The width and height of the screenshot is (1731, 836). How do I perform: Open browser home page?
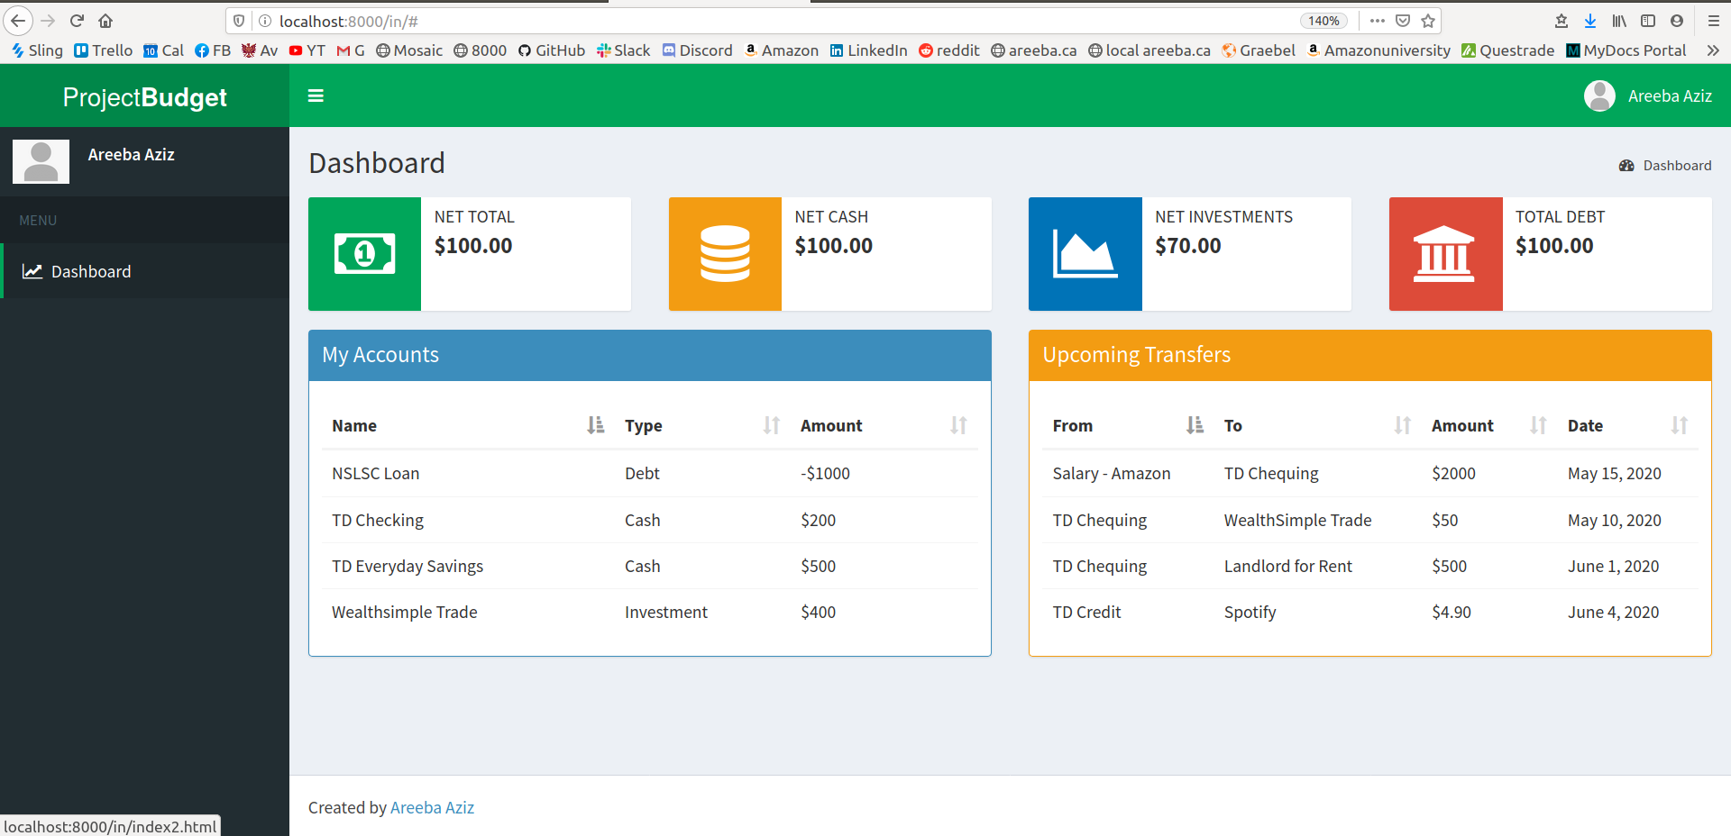105,21
